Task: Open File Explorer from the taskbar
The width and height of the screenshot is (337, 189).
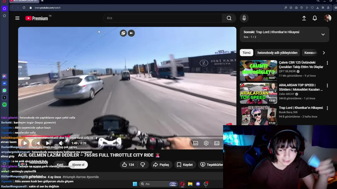Action: pos(190,184)
